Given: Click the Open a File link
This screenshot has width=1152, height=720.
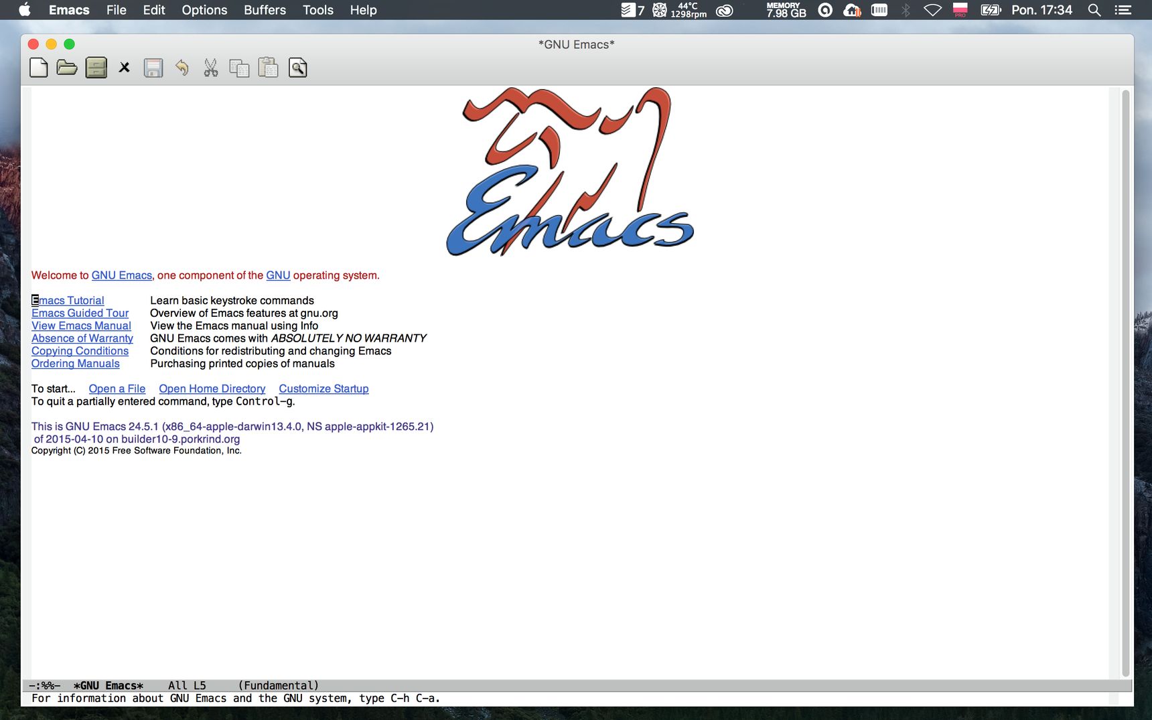Looking at the screenshot, I should pos(117,389).
